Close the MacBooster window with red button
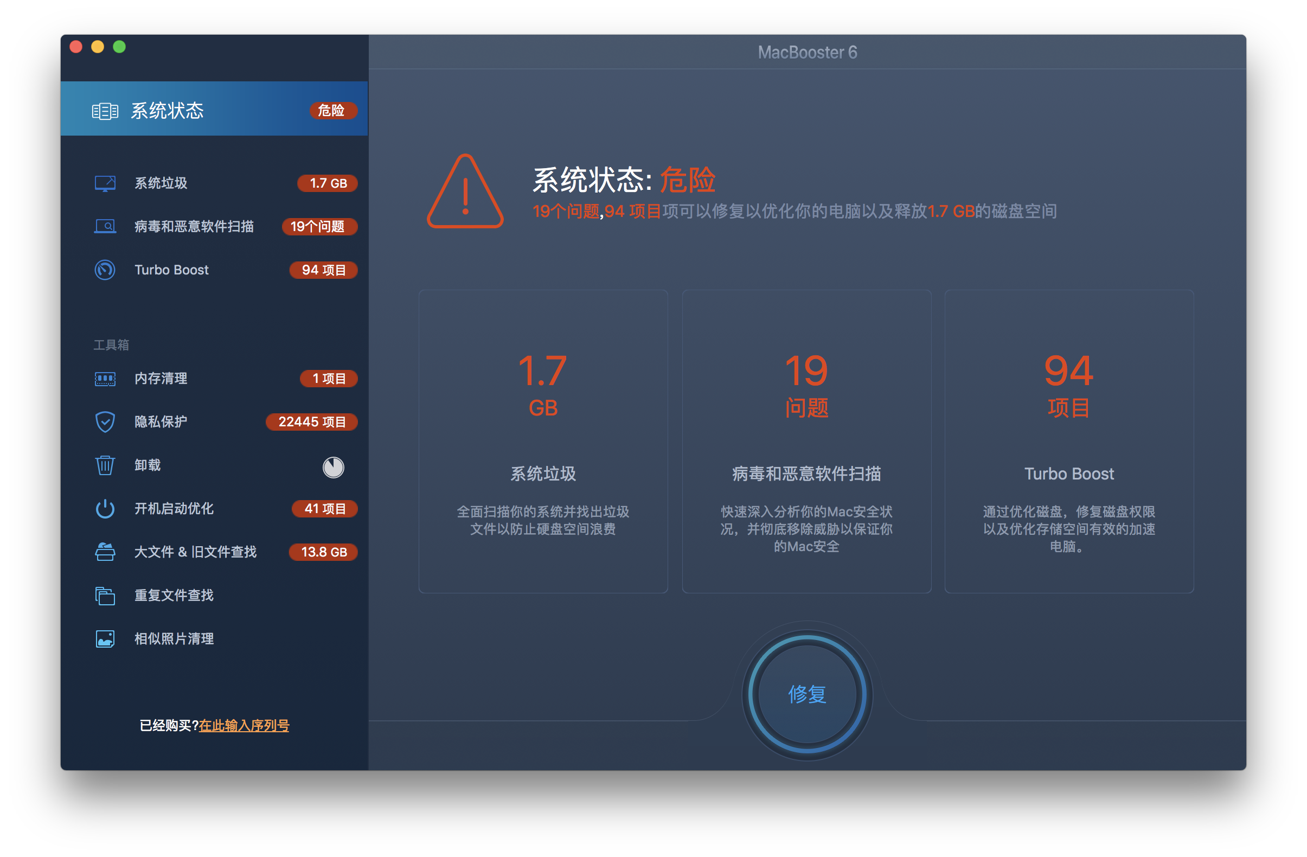This screenshot has height=857, width=1307. coord(76,47)
